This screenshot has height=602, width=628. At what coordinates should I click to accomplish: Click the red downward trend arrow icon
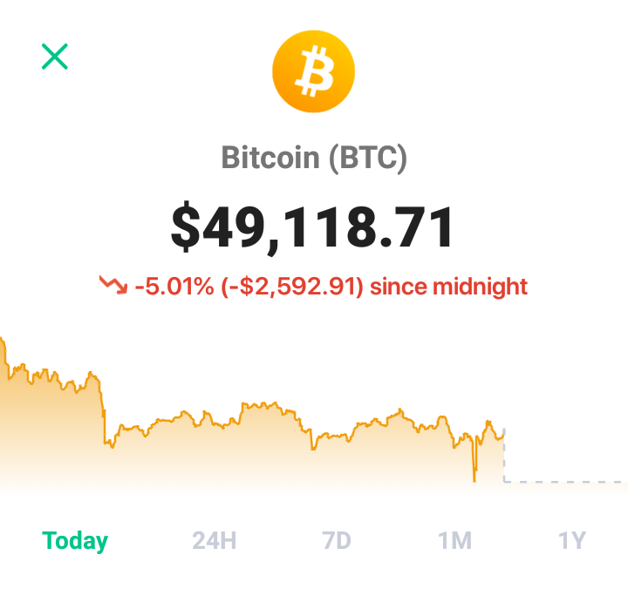pyautogui.click(x=113, y=285)
